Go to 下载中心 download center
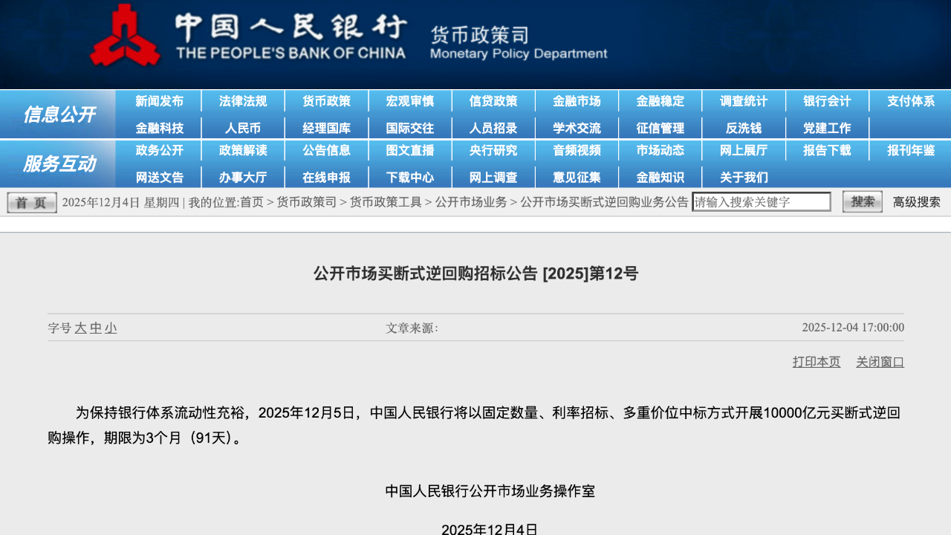The image size is (951, 535). 410,177
